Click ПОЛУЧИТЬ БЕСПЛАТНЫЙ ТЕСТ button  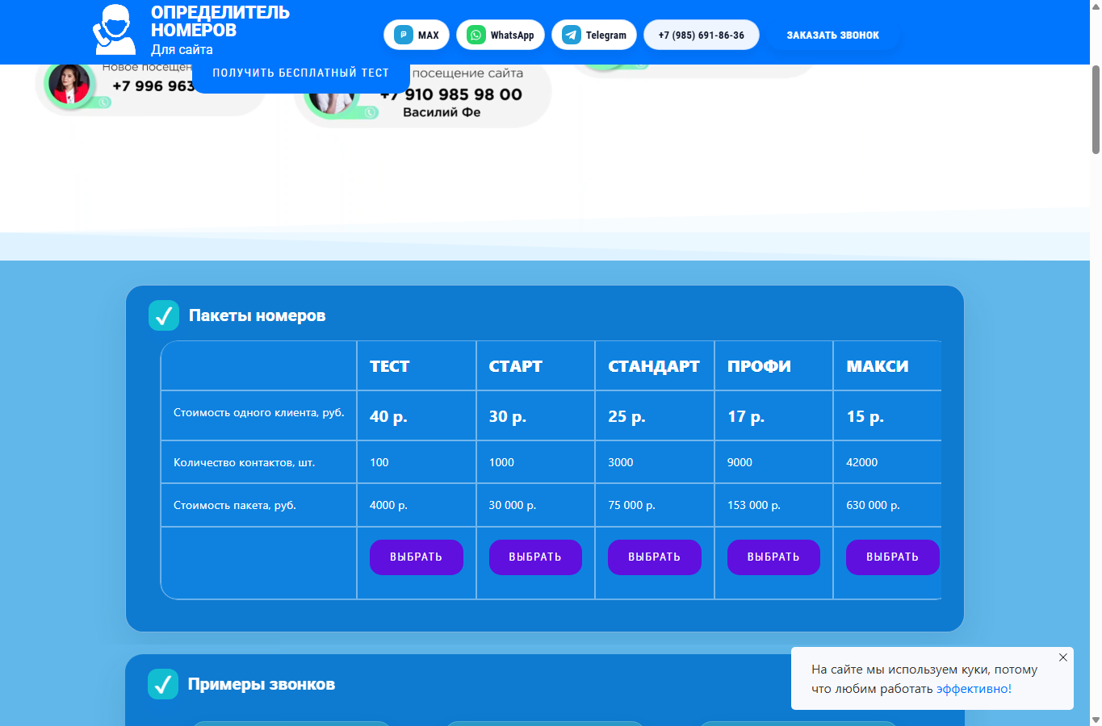pos(301,73)
